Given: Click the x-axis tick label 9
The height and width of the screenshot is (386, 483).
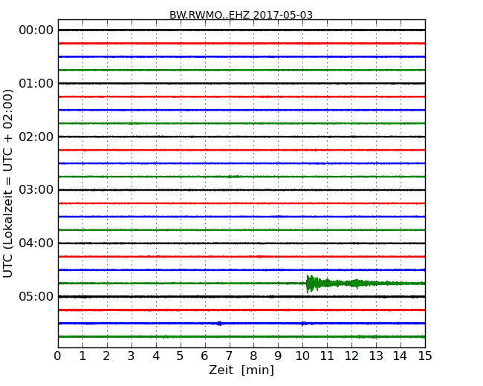Looking at the screenshot, I should click(278, 356).
